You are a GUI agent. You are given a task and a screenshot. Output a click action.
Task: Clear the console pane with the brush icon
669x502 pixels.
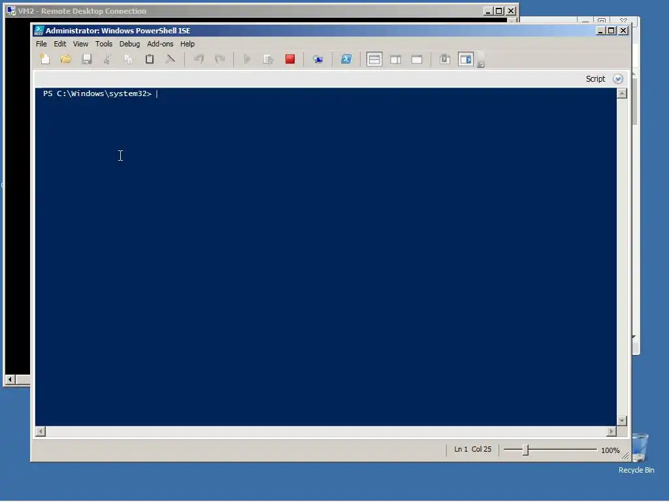pos(171,59)
